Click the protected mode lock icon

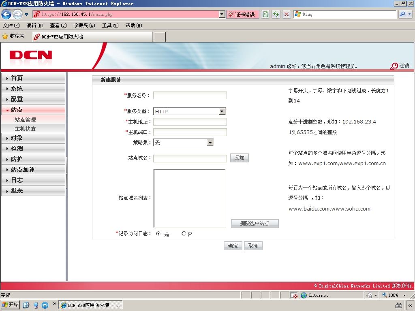point(370,295)
